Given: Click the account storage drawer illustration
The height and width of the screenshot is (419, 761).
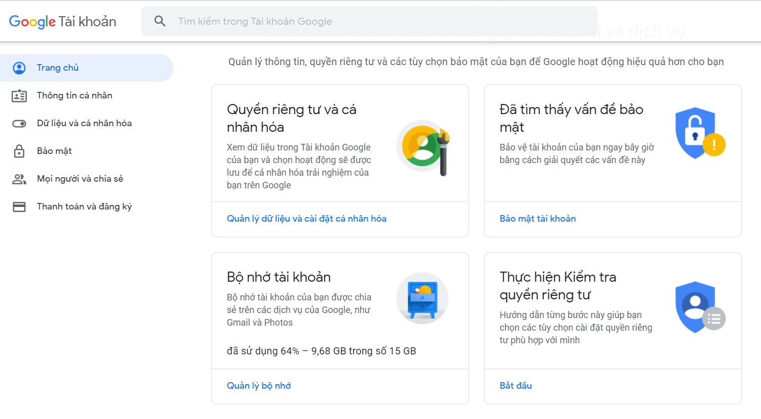Looking at the screenshot, I should (x=422, y=298).
